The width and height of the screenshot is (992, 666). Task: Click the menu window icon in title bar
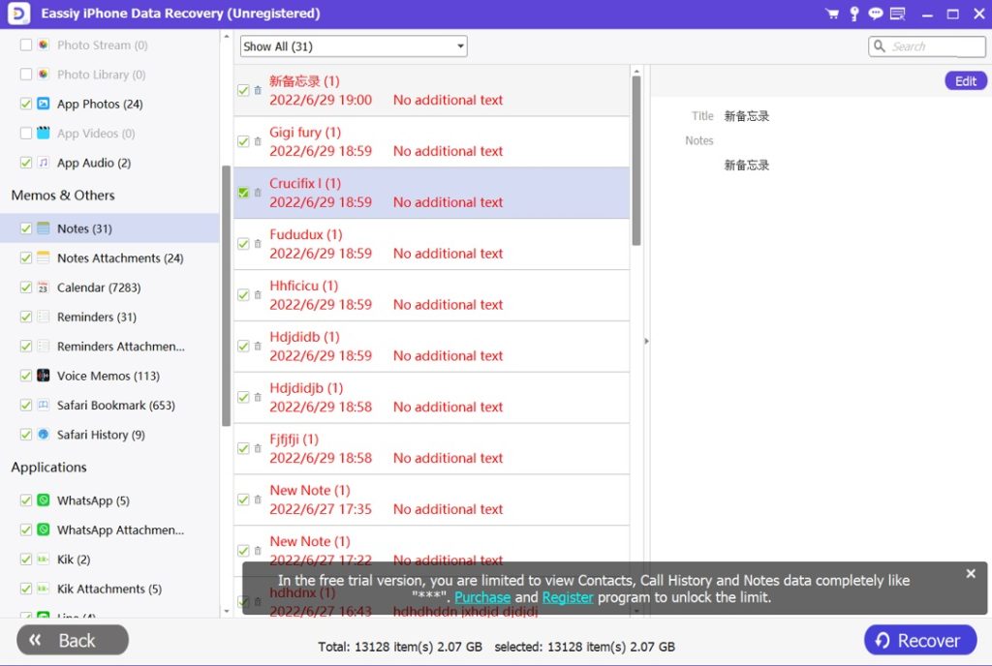point(898,14)
